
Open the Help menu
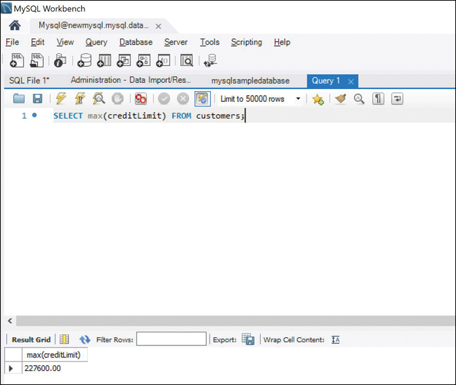(282, 42)
